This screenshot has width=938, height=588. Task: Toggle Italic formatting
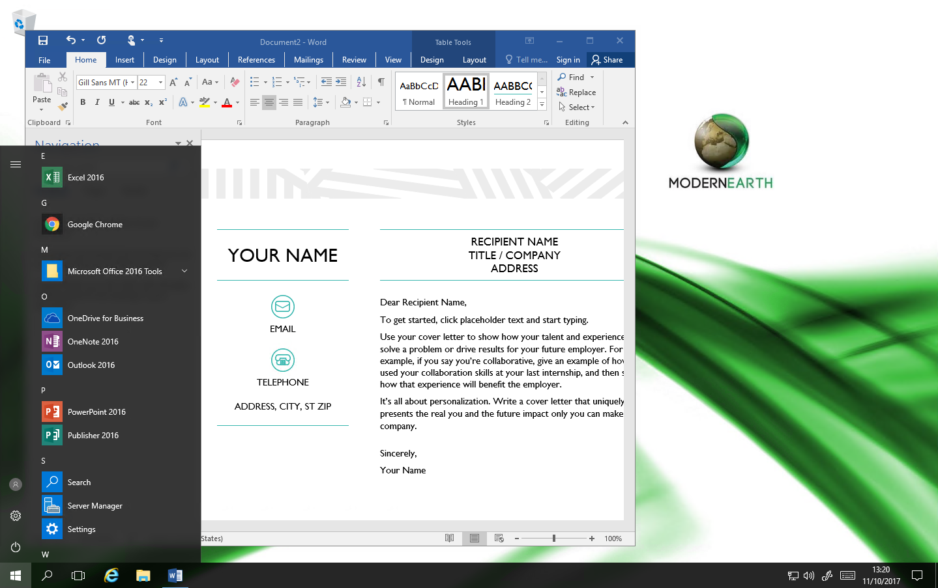pos(97,102)
